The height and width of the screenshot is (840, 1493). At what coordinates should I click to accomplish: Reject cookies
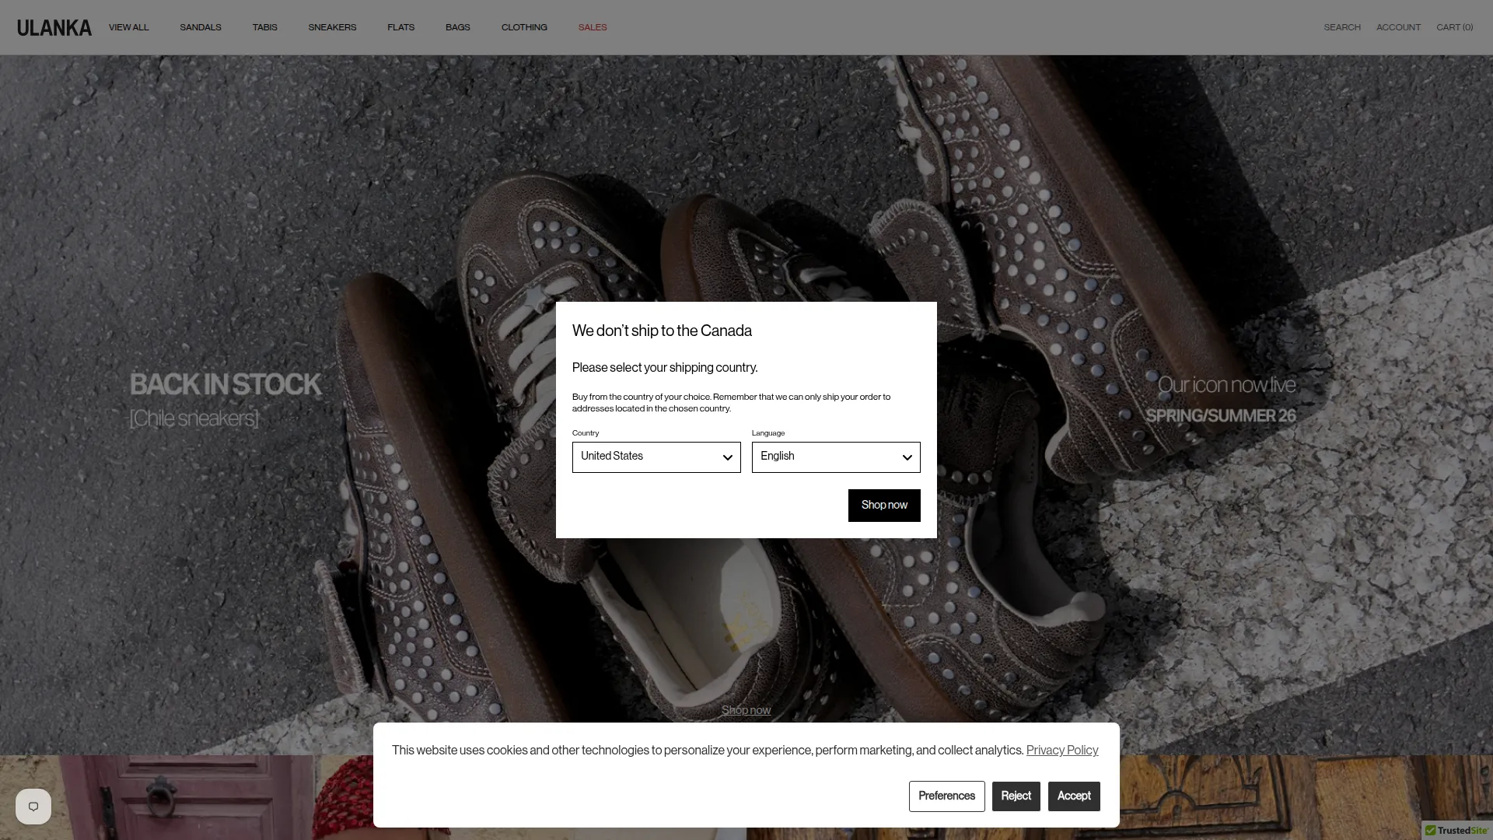coord(1016,796)
